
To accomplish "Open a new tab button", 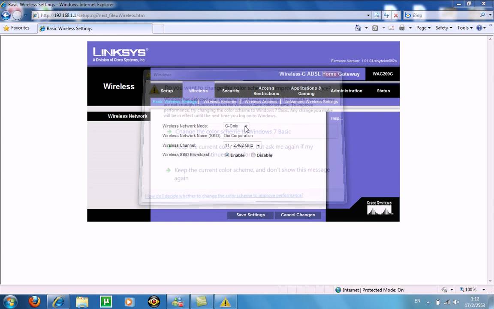I will click(x=158, y=28).
